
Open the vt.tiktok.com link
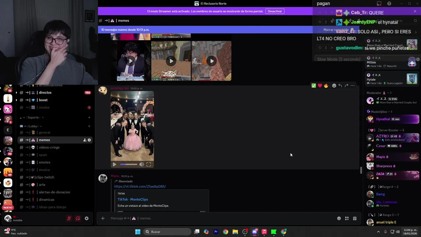coord(140,186)
